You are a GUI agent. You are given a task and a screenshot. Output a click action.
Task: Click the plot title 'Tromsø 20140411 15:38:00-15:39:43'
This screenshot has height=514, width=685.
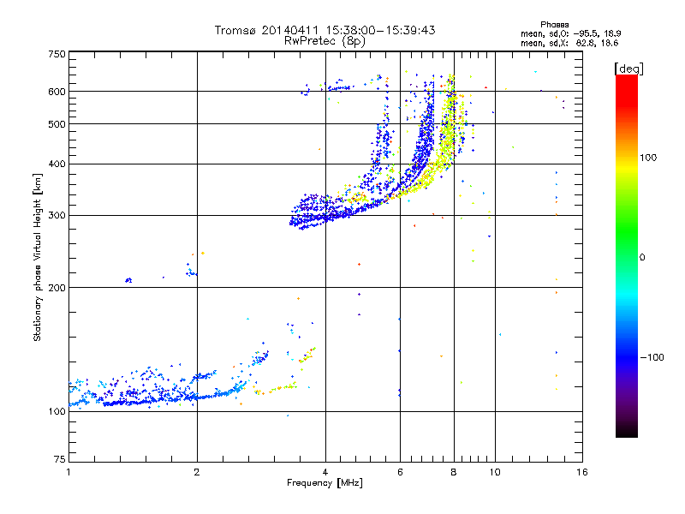click(x=325, y=30)
